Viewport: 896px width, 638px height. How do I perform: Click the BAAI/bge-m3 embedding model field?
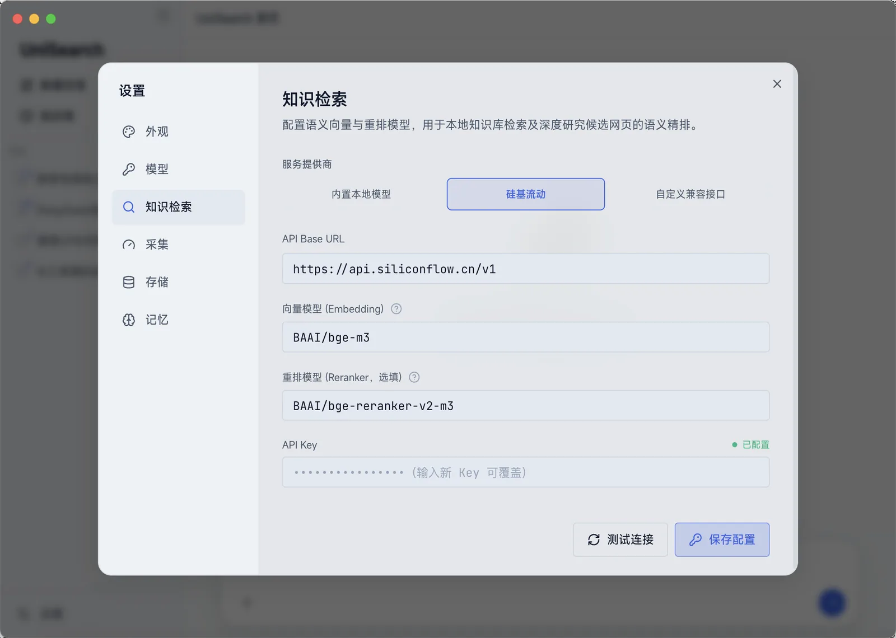click(x=526, y=337)
